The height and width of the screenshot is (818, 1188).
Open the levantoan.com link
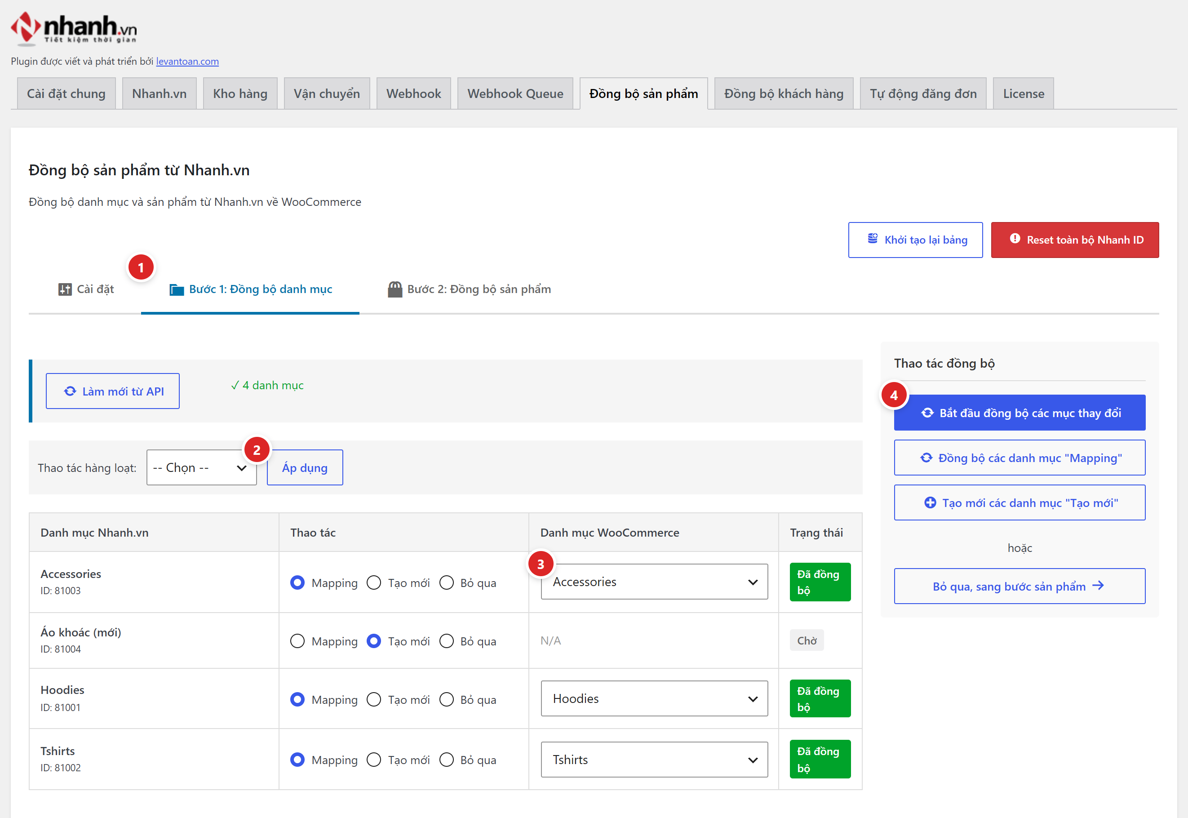(x=187, y=62)
